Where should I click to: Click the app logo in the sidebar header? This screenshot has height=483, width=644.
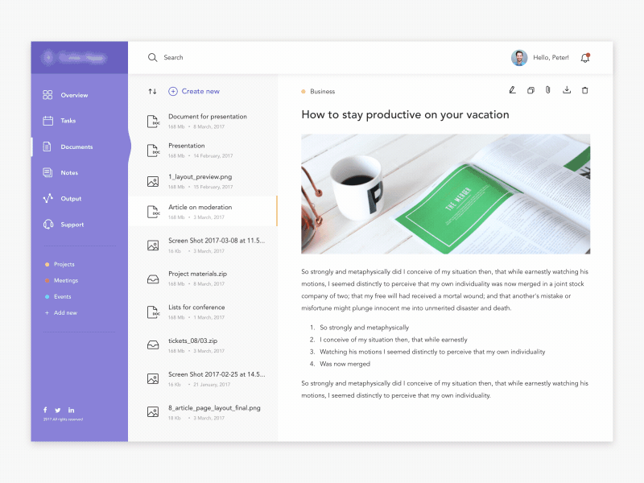point(75,58)
